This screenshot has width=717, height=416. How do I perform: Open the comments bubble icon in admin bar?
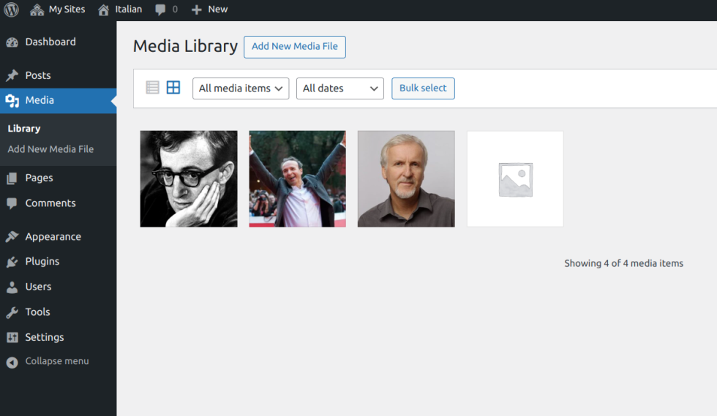coord(161,10)
